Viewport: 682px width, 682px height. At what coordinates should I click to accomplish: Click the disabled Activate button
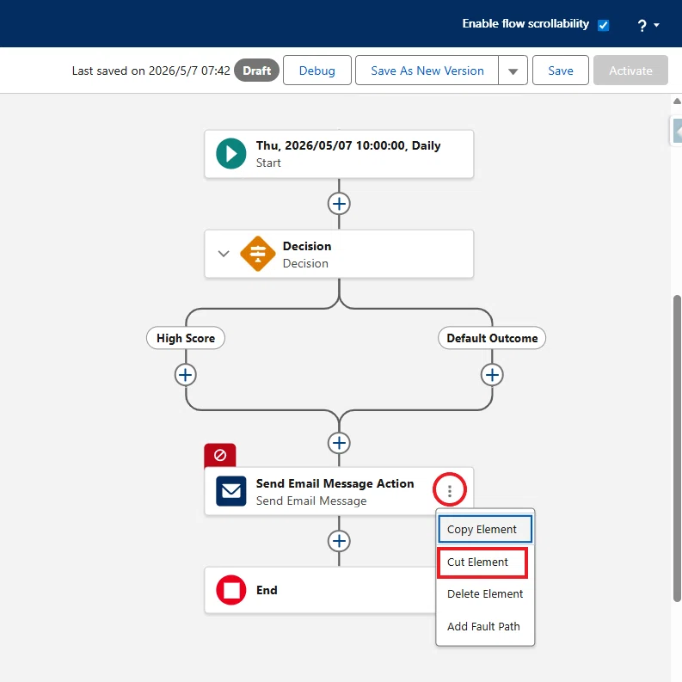pyautogui.click(x=630, y=71)
